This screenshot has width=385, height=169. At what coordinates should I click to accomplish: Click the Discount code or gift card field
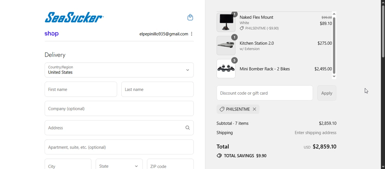point(265,93)
